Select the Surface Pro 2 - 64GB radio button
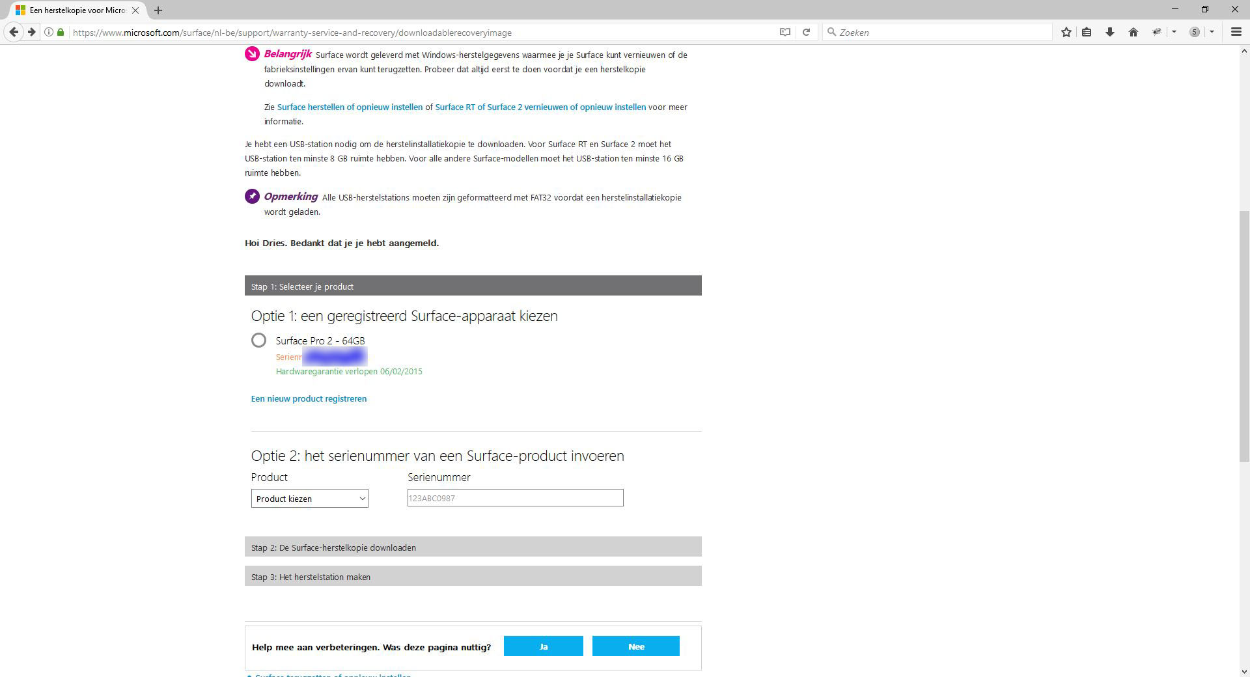Screen dimensions: 1250x677 pos(258,340)
